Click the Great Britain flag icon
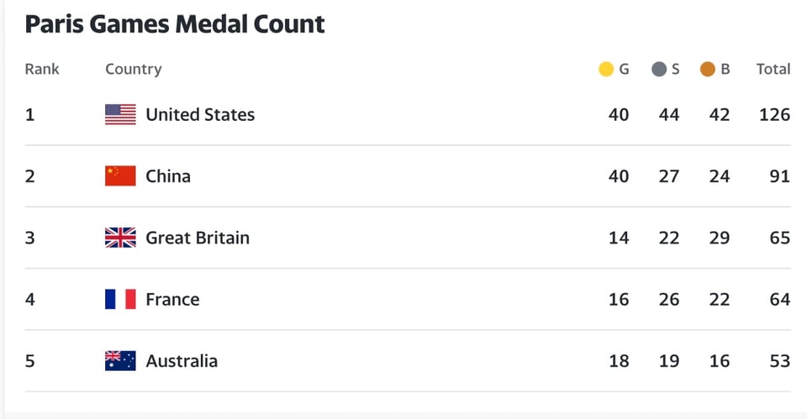The height and width of the screenshot is (419, 807). pyautogui.click(x=120, y=238)
